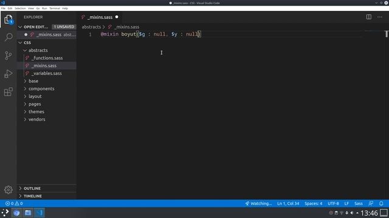Collapse the CSS folder section

coord(20,43)
